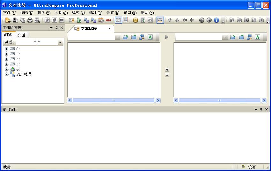Jump to next difference with down arrow
Screen dimensions: 271x171
pyautogui.click(x=170, y=20)
